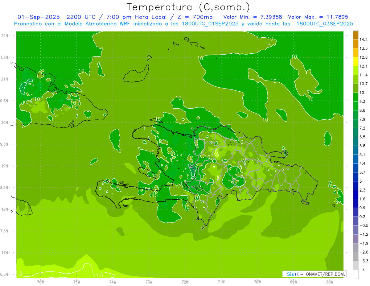Click the '7.2' colorbar value

[x=363, y=128]
